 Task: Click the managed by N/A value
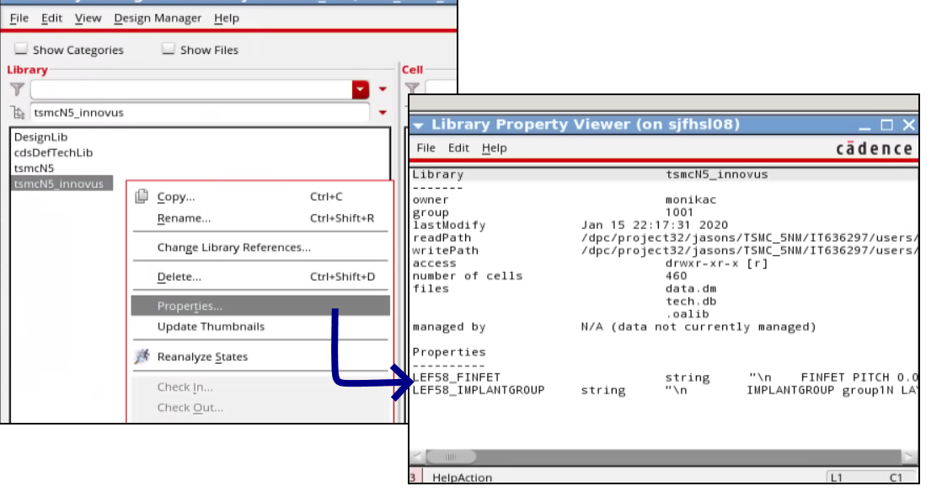pyautogui.click(x=698, y=327)
